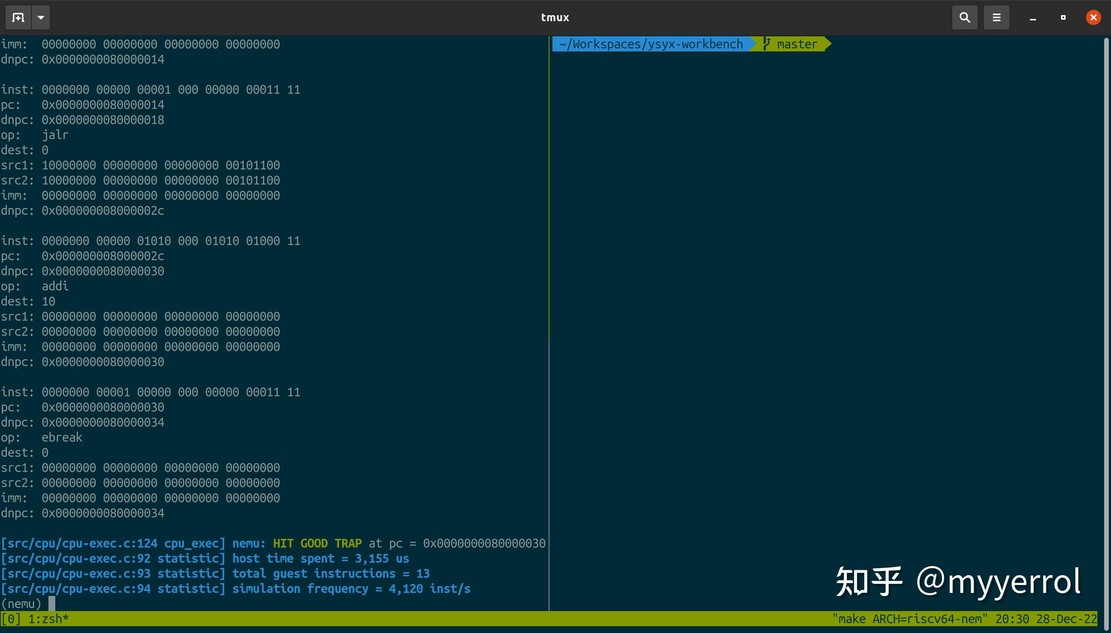Open the hamburger main menu
The height and width of the screenshot is (633, 1111).
[x=996, y=17]
